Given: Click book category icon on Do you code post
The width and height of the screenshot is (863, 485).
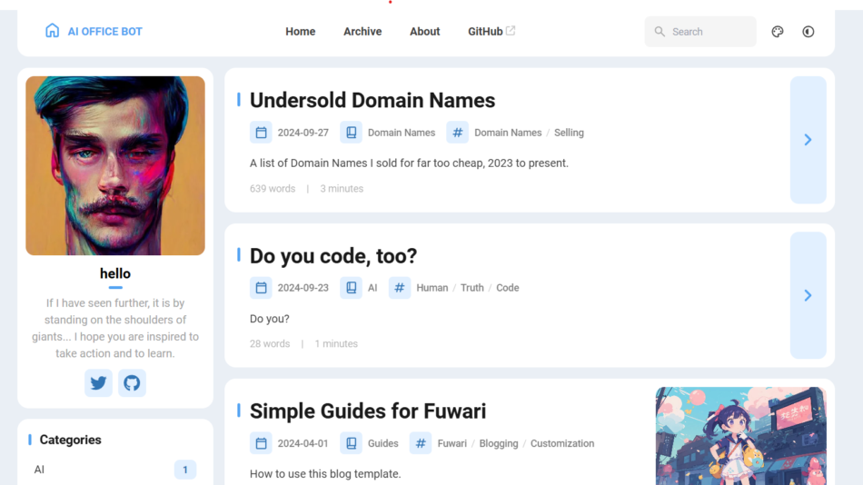Looking at the screenshot, I should (351, 288).
